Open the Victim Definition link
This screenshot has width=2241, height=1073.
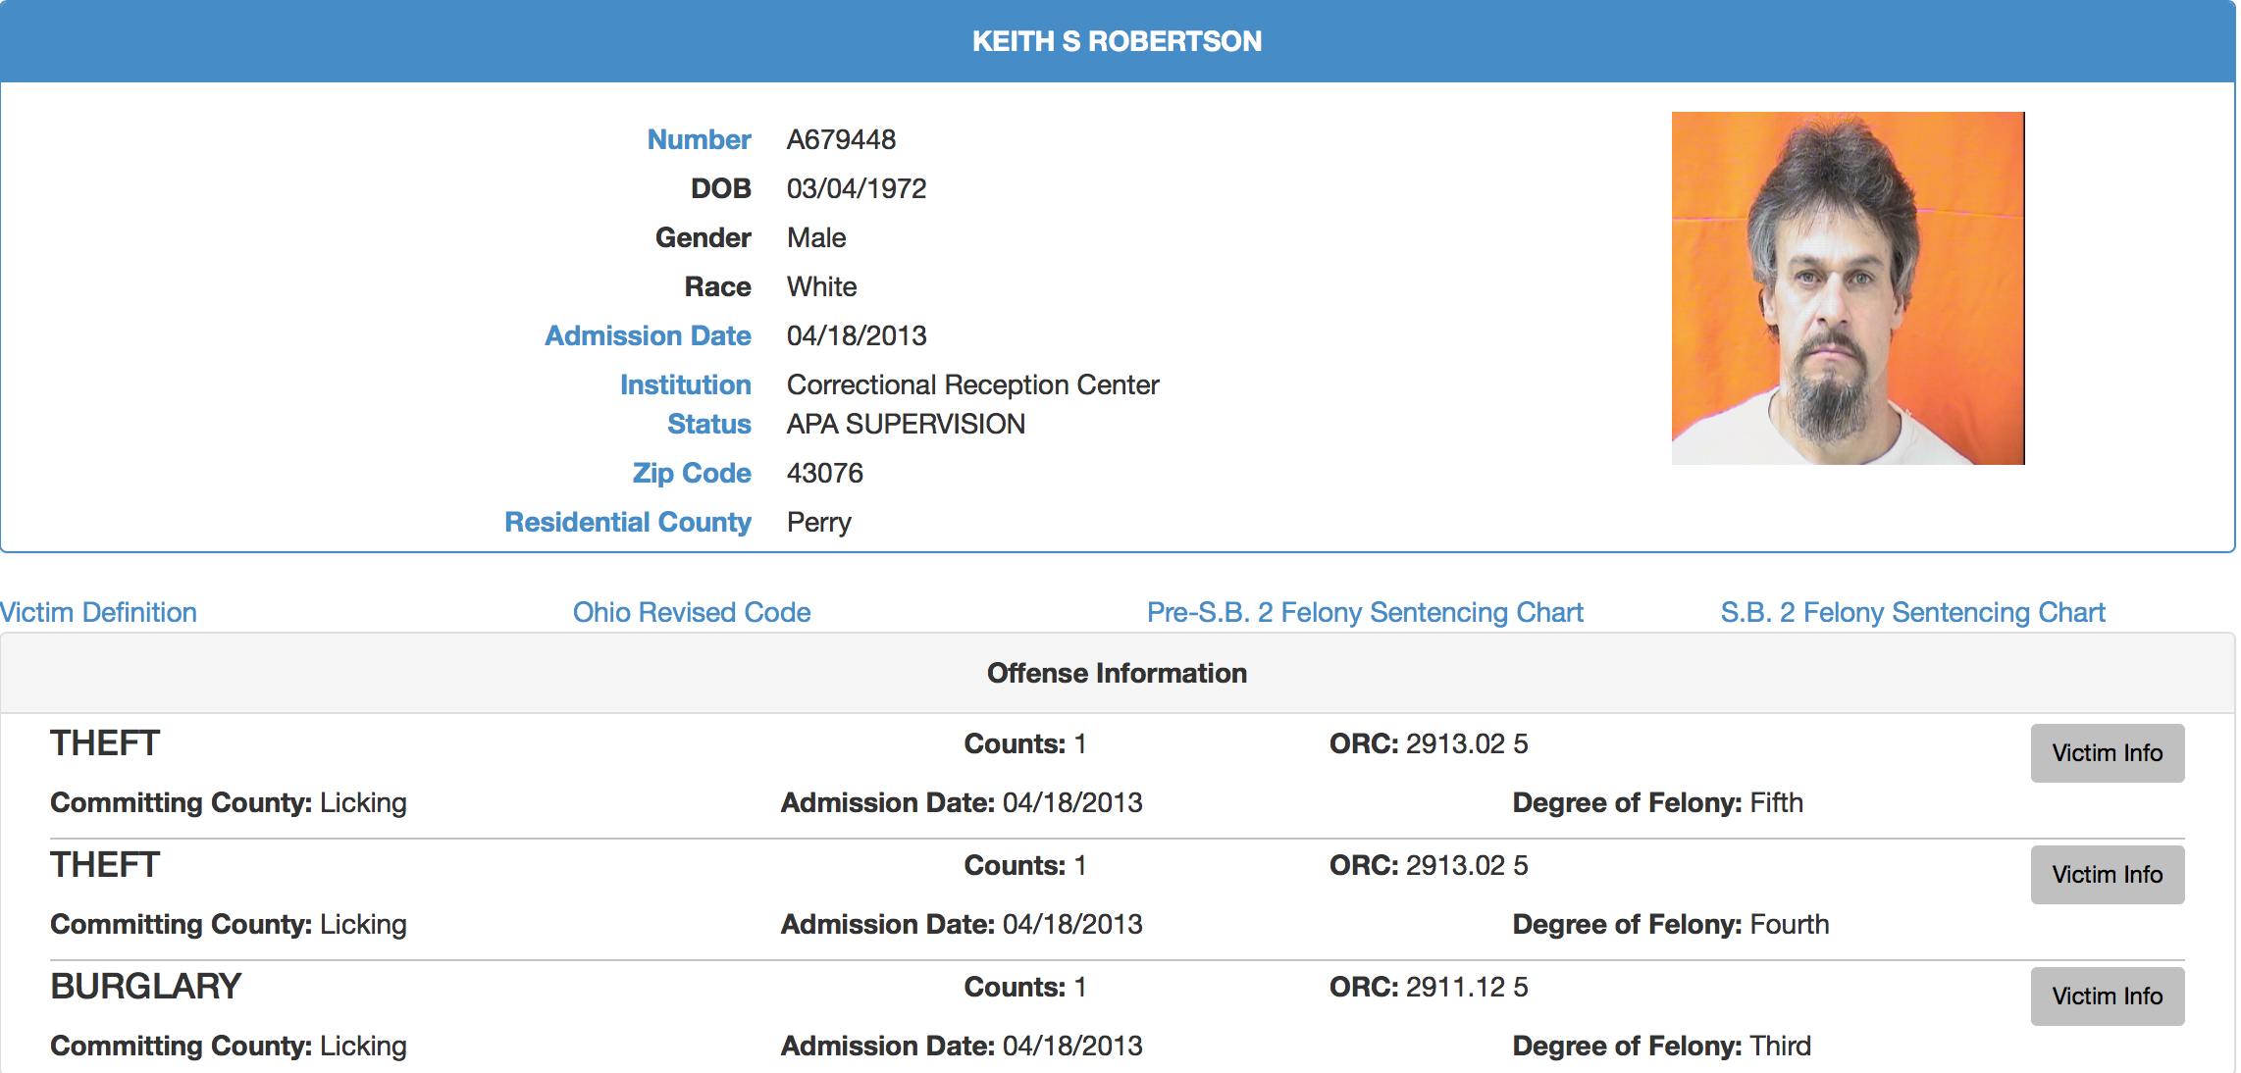pos(98,612)
